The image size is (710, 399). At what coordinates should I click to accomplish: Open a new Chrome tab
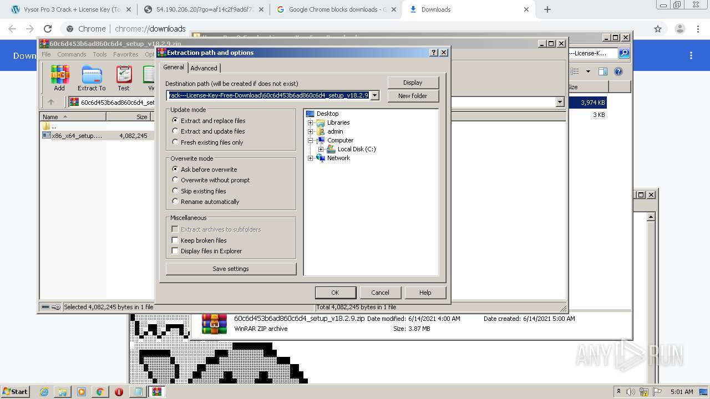[547, 9]
